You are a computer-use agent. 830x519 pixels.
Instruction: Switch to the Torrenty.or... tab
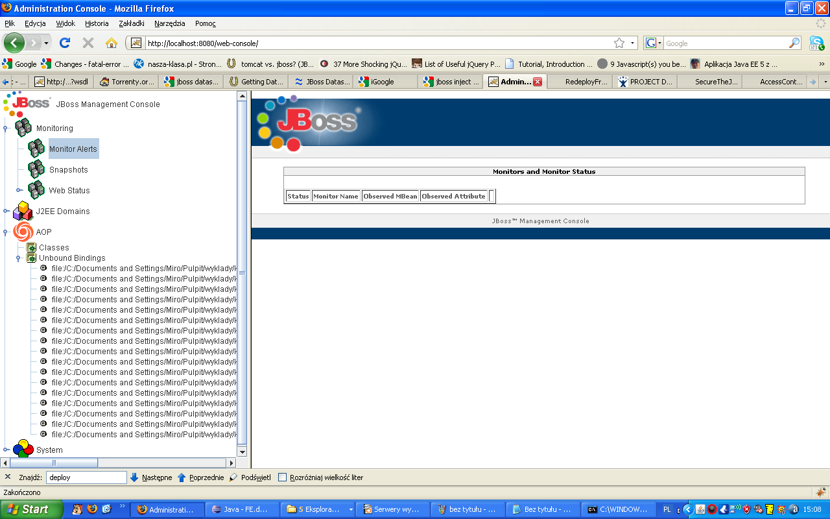click(127, 82)
